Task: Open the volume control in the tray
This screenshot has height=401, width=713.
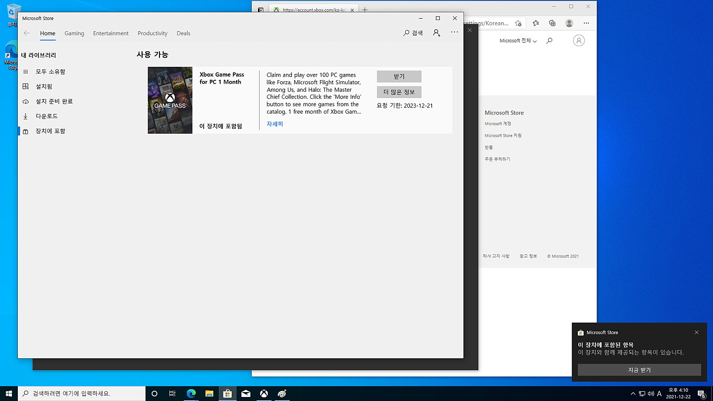Action: [651, 393]
